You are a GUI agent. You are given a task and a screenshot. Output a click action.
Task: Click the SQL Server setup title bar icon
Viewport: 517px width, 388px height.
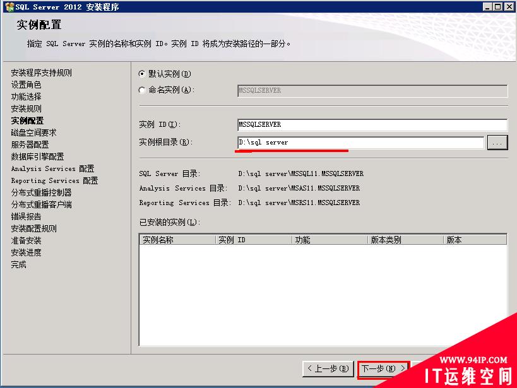tap(9, 7)
